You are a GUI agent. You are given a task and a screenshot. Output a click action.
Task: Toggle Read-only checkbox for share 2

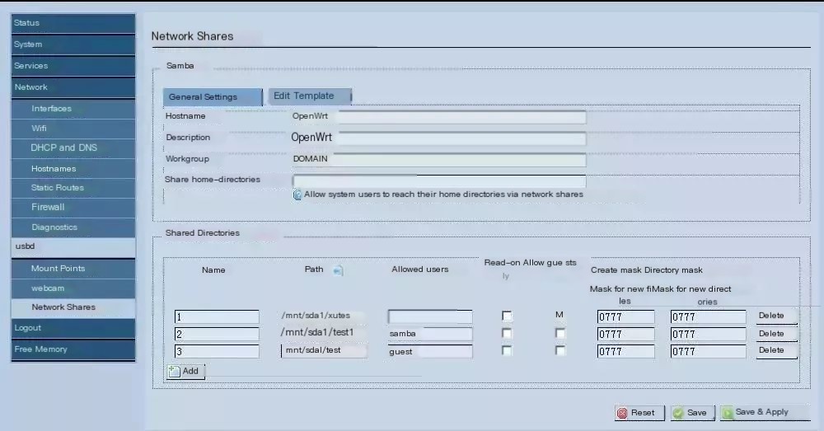coord(507,333)
